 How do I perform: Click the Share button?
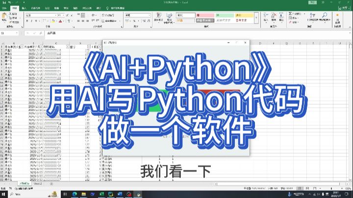pyautogui.click(x=345, y=8)
